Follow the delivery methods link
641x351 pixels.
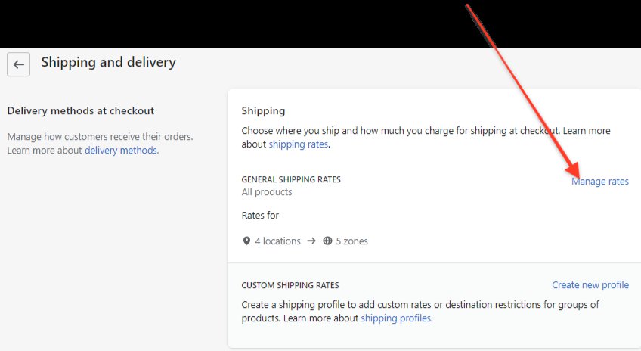121,151
